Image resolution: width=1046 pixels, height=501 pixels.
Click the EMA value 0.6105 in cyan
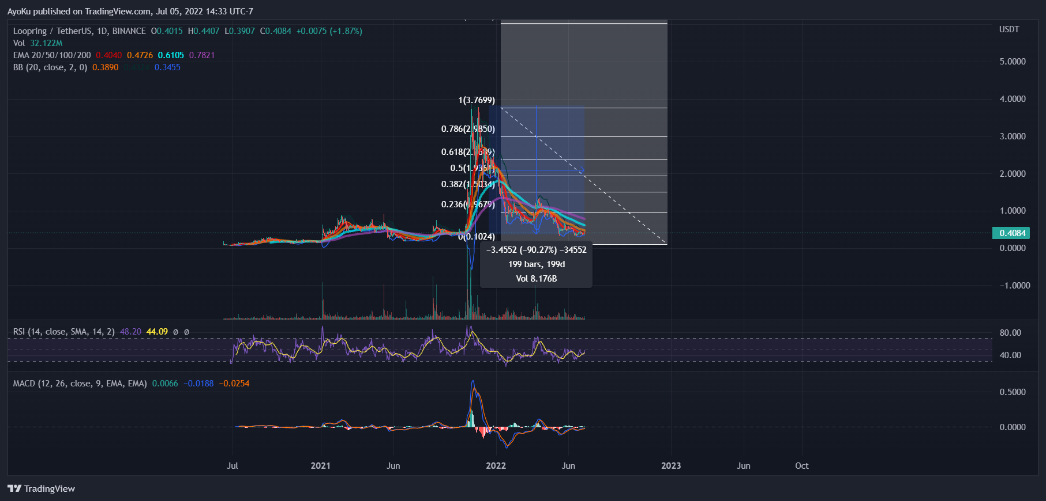click(x=171, y=55)
